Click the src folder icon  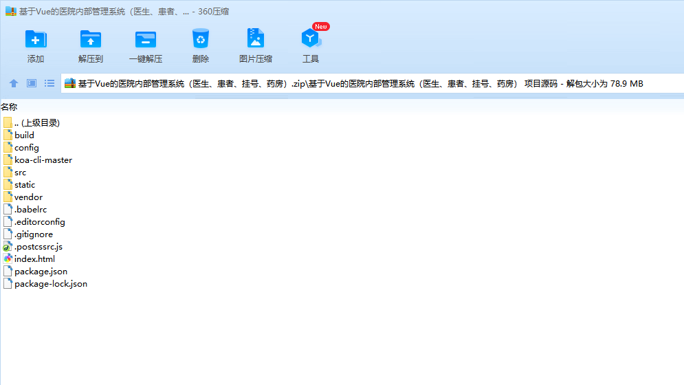click(x=8, y=172)
